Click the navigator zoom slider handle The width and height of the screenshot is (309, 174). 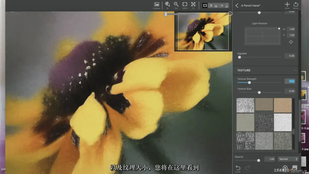tap(166, 14)
